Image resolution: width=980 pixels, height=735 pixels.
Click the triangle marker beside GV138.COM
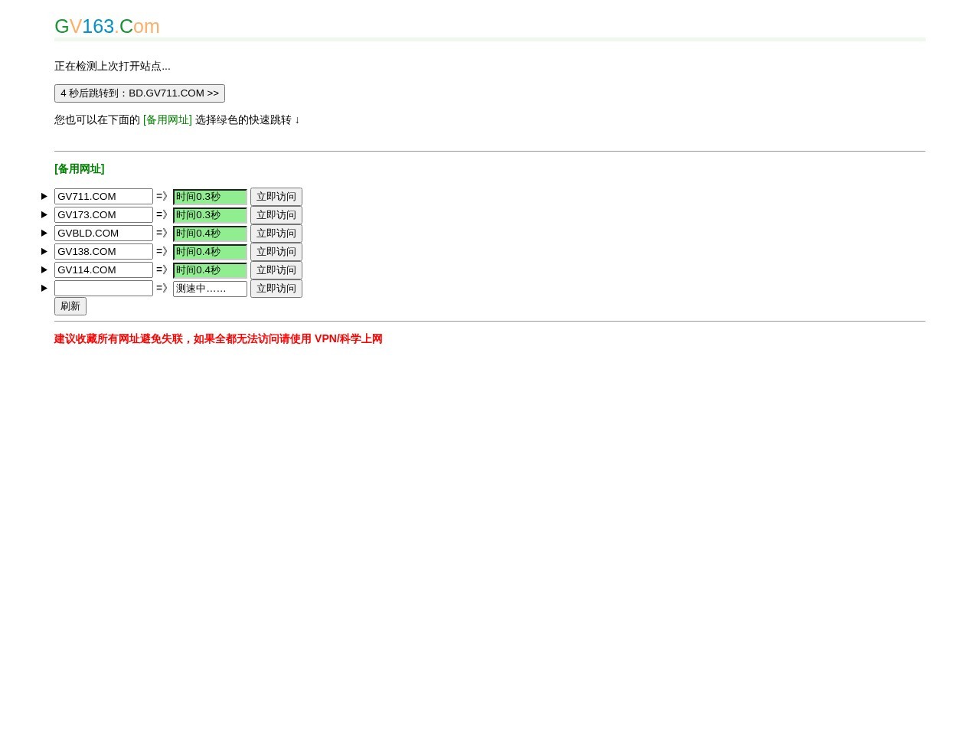[44, 252]
